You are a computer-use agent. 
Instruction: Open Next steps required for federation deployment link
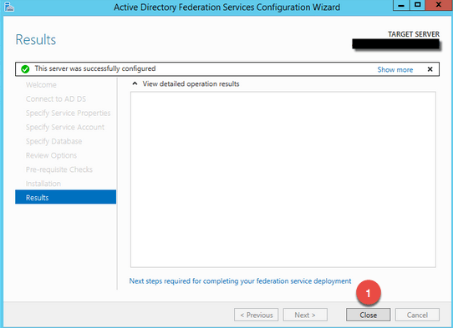click(x=240, y=281)
